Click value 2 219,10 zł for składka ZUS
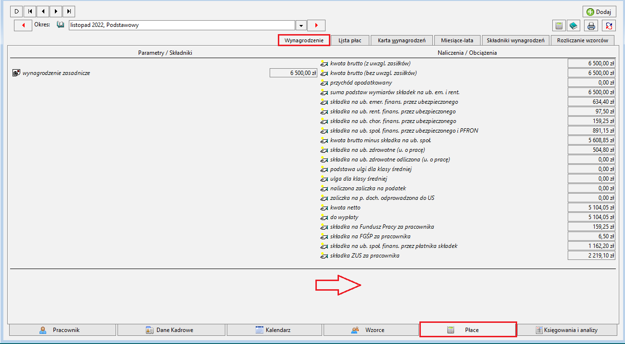Image resolution: width=625 pixels, height=344 pixels. tap(591, 256)
